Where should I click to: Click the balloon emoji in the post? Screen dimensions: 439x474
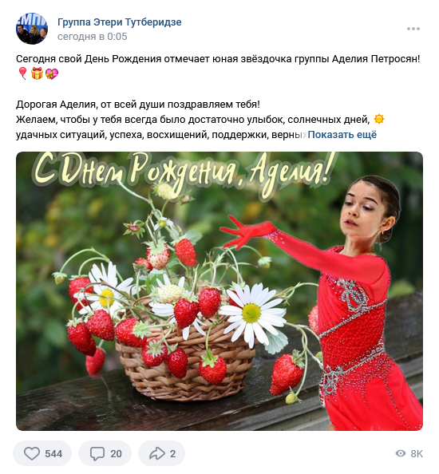point(22,73)
